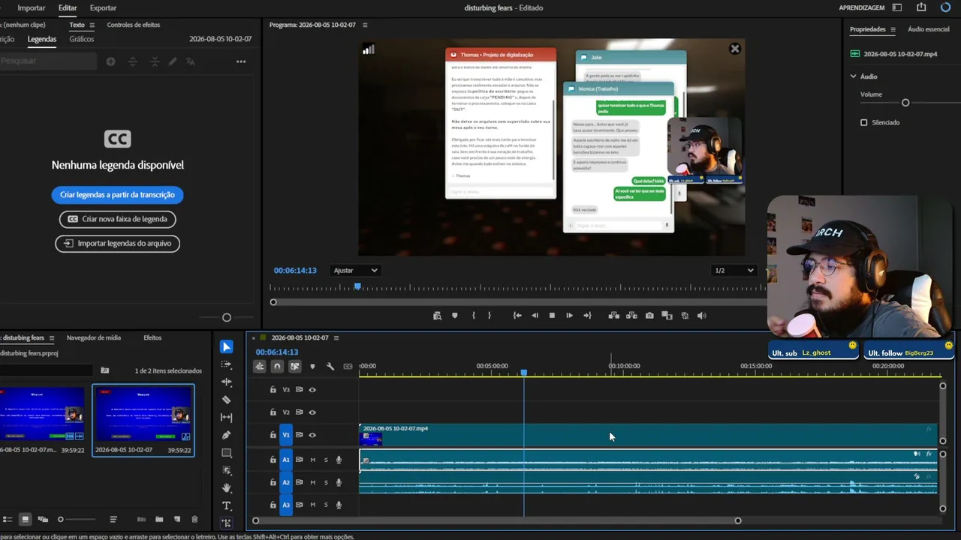
Task: Open the Controles de efeitos tab
Action: click(x=134, y=25)
